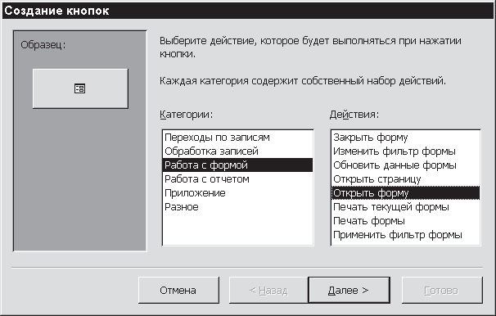Screen dimensions: 496x316
Task: Click the sample preview button in Образец
Action: click(80, 88)
